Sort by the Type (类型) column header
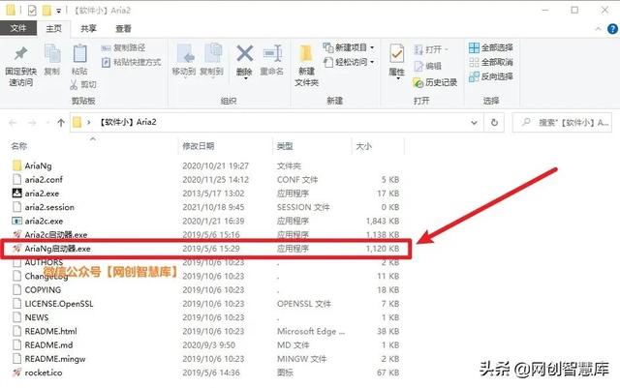The width and height of the screenshot is (620, 388). (285, 146)
